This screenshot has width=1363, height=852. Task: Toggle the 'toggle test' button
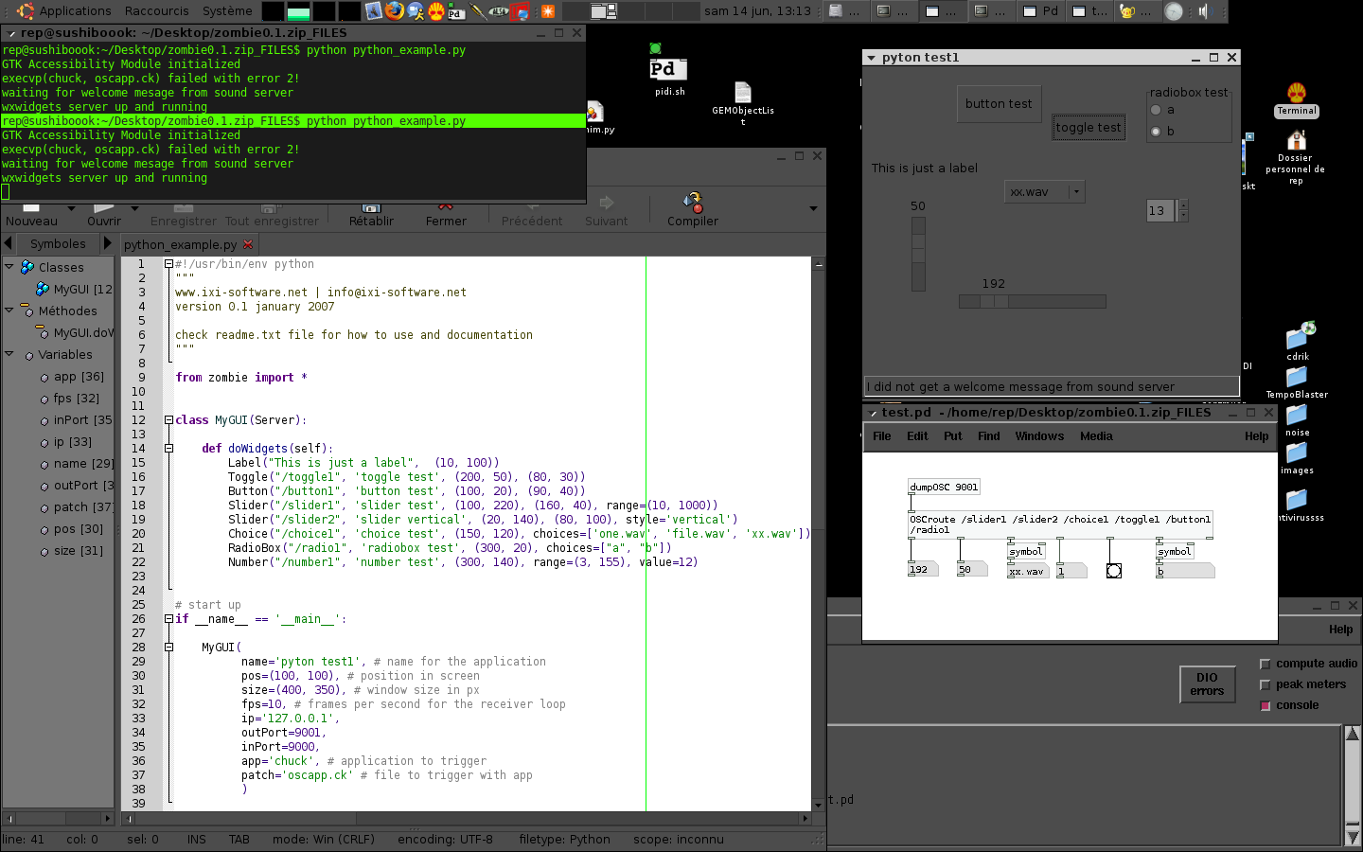click(x=1089, y=127)
